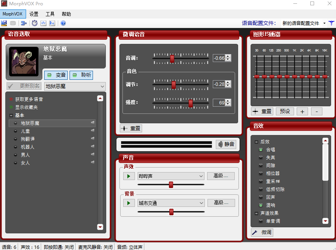The height and width of the screenshot is (250, 336).
Task: Open the 工具 menu
Action: pyautogui.click(x=50, y=14)
